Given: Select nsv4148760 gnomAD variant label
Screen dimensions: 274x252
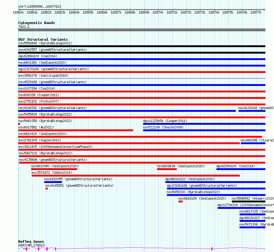Looking at the screenshot, I should [53, 108].
